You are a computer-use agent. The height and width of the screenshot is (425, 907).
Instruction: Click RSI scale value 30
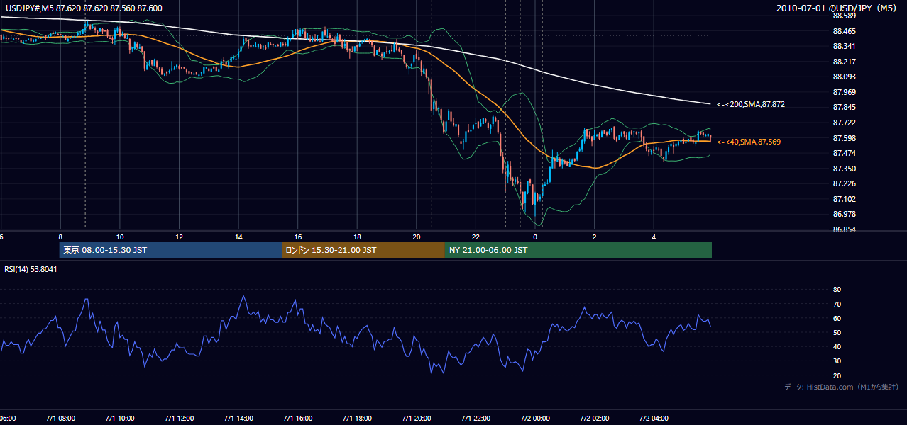click(837, 361)
